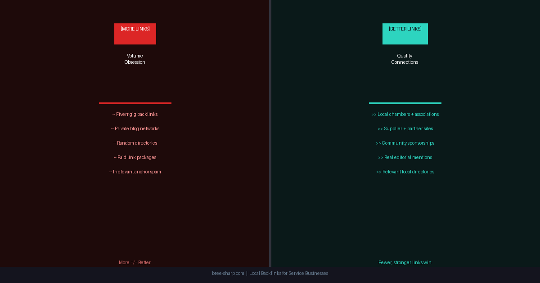Select the "Random directories" entry

coord(135,143)
